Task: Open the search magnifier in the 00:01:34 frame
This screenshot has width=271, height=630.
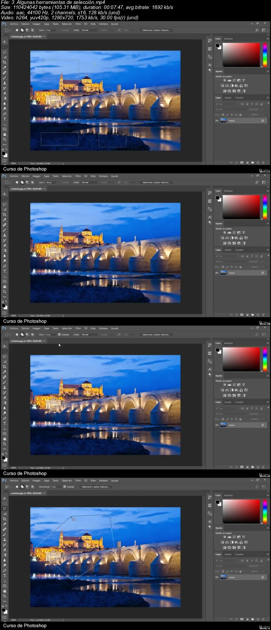Action: pos(257,30)
